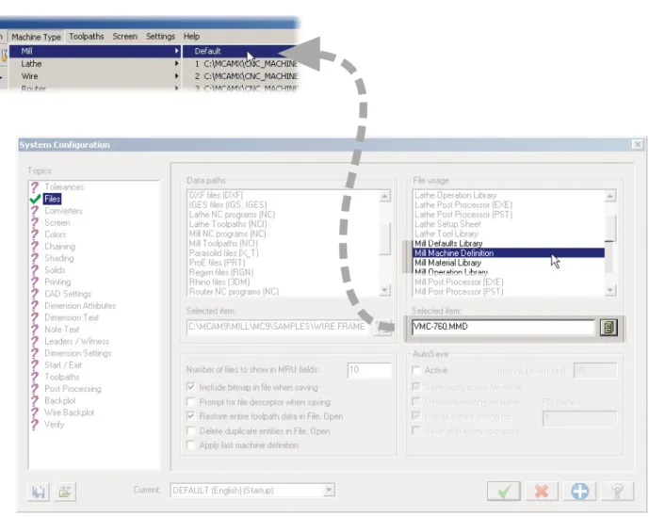The width and height of the screenshot is (649, 517).
Task: Select the Shading topic
Action: coord(58,258)
